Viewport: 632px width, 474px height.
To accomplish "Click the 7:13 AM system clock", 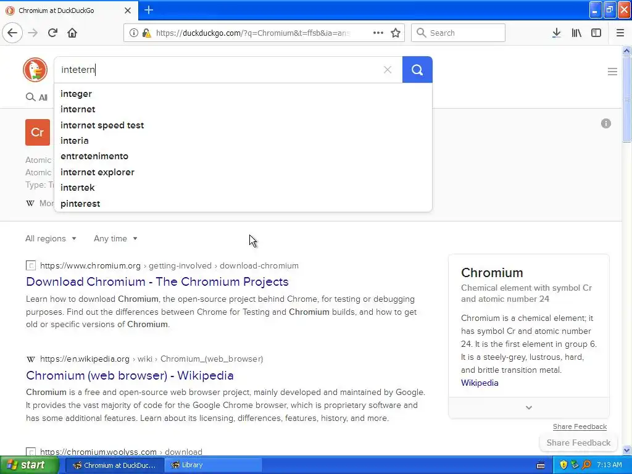I will 609,465.
